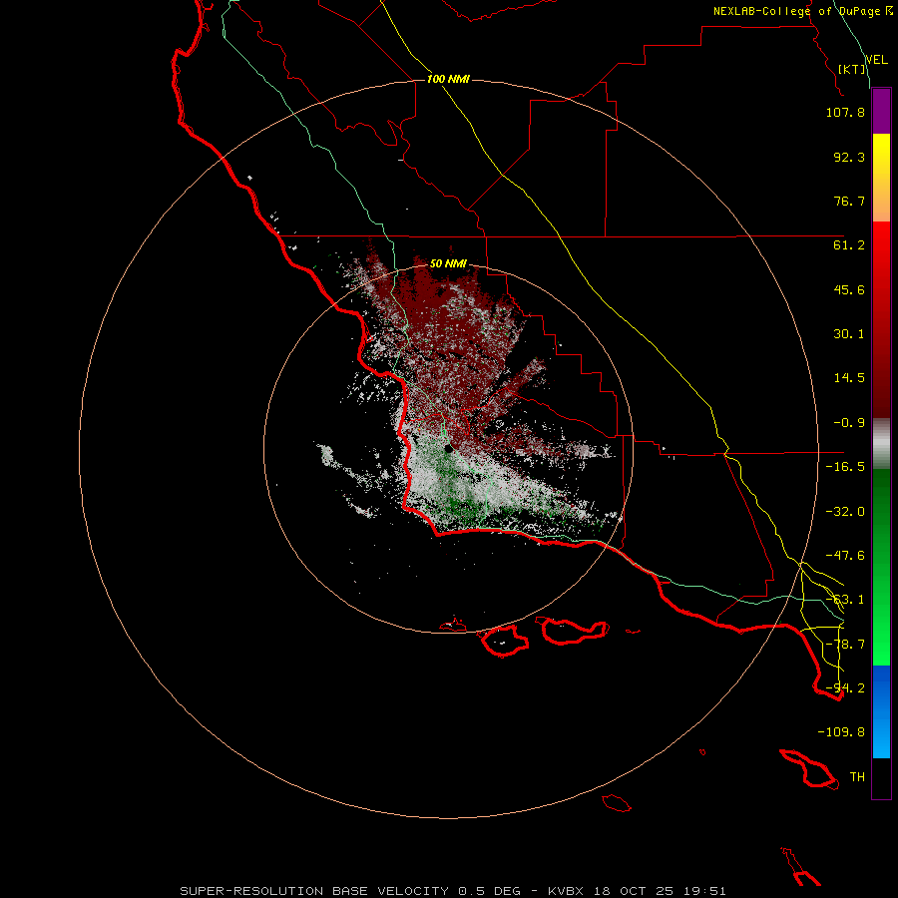898x898 pixels.
Task: Select the 30.1 scale value
Action: coord(849,334)
